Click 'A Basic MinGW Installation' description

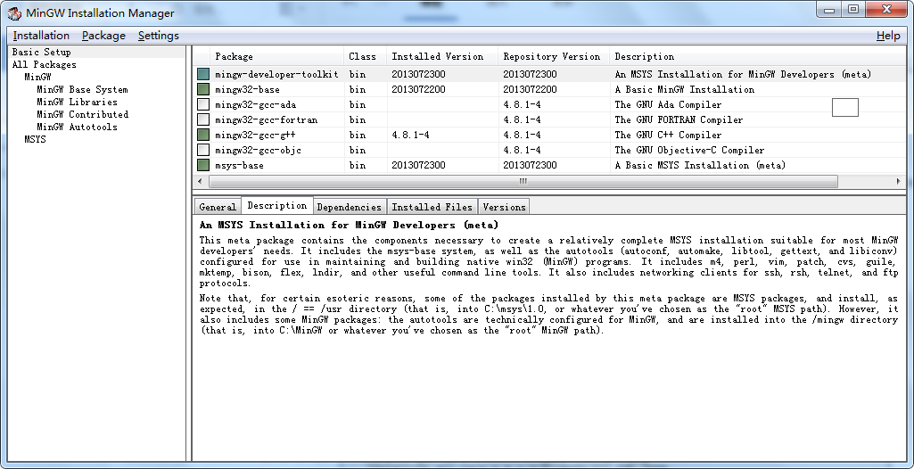click(x=684, y=90)
